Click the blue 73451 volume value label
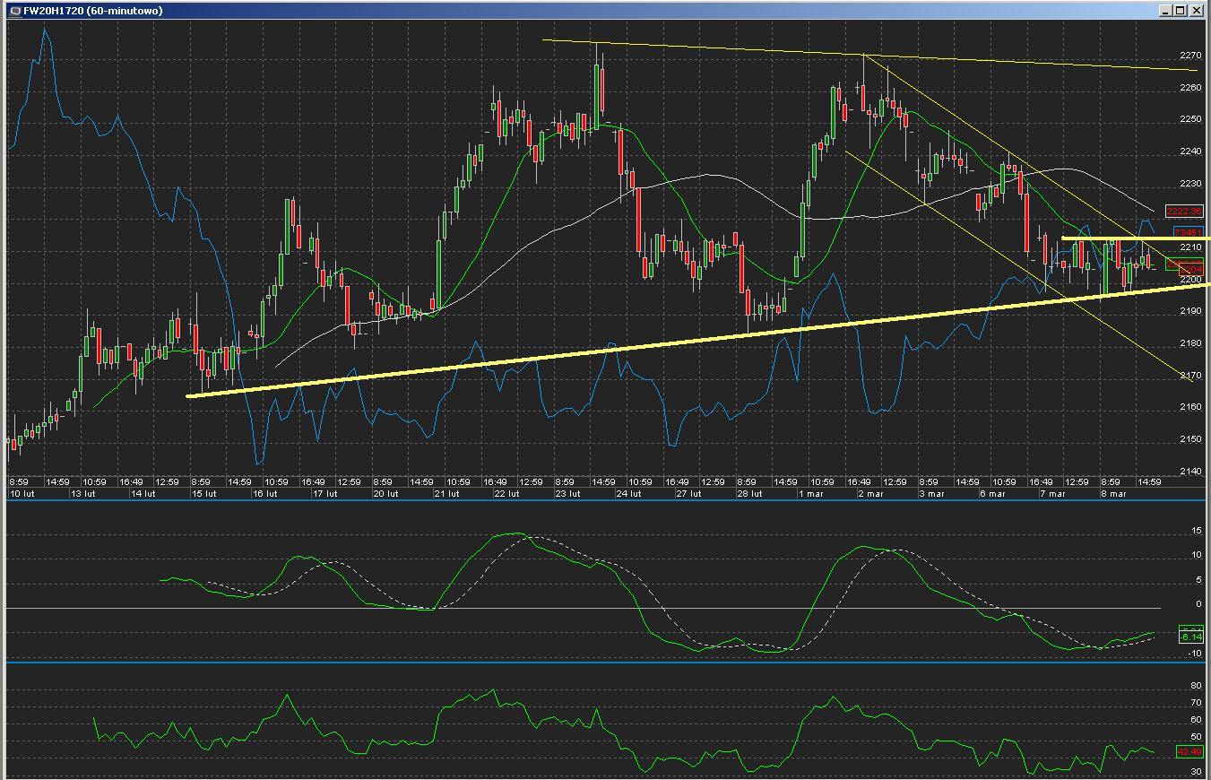The height and width of the screenshot is (780, 1211). pos(1186,233)
